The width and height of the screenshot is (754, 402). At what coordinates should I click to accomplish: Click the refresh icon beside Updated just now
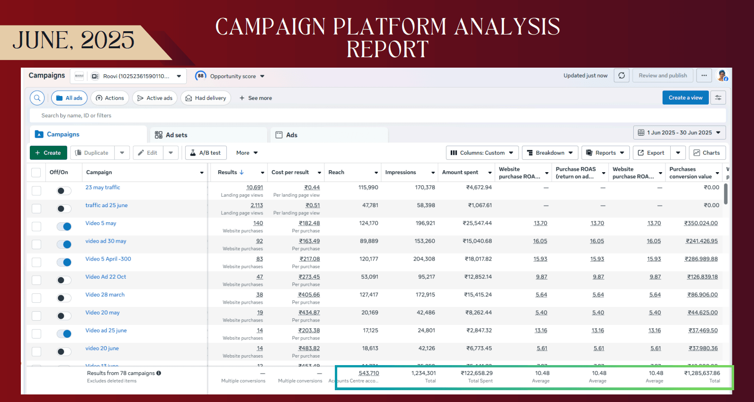[x=621, y=76]
